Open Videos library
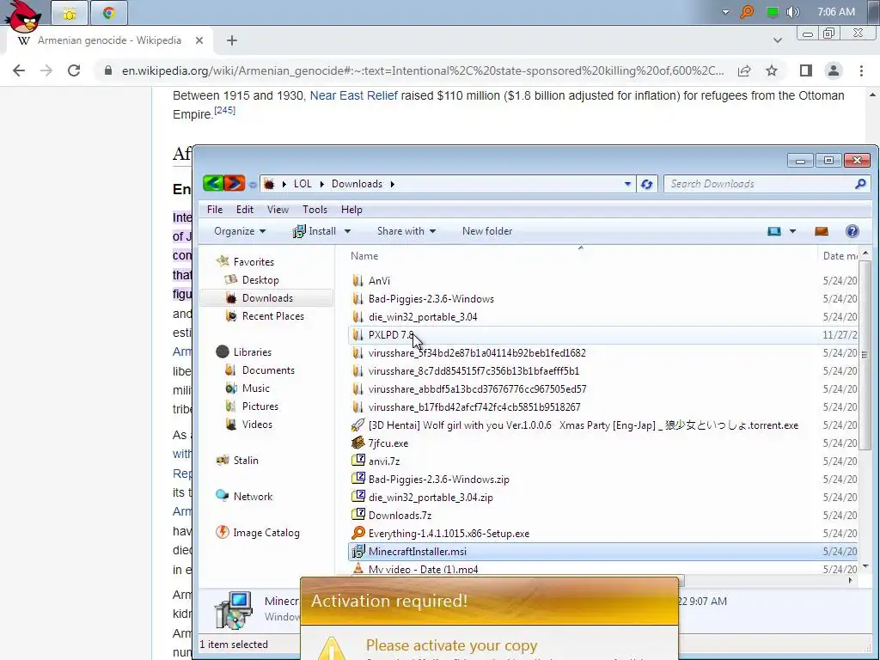The image size is (880, 660). (257, 425)
